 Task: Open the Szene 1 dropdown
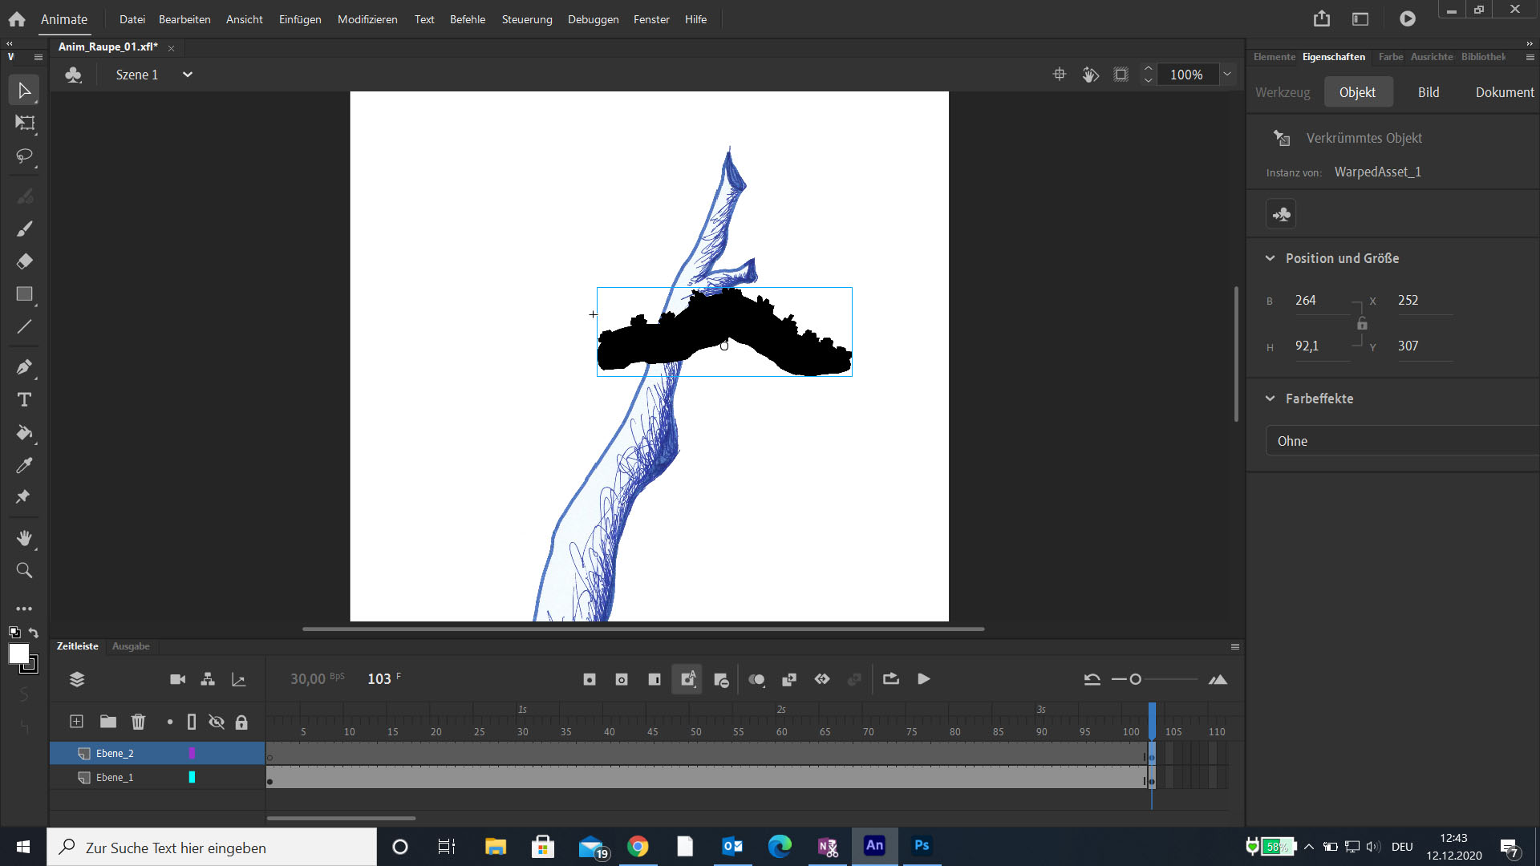[x=187, y=74]
